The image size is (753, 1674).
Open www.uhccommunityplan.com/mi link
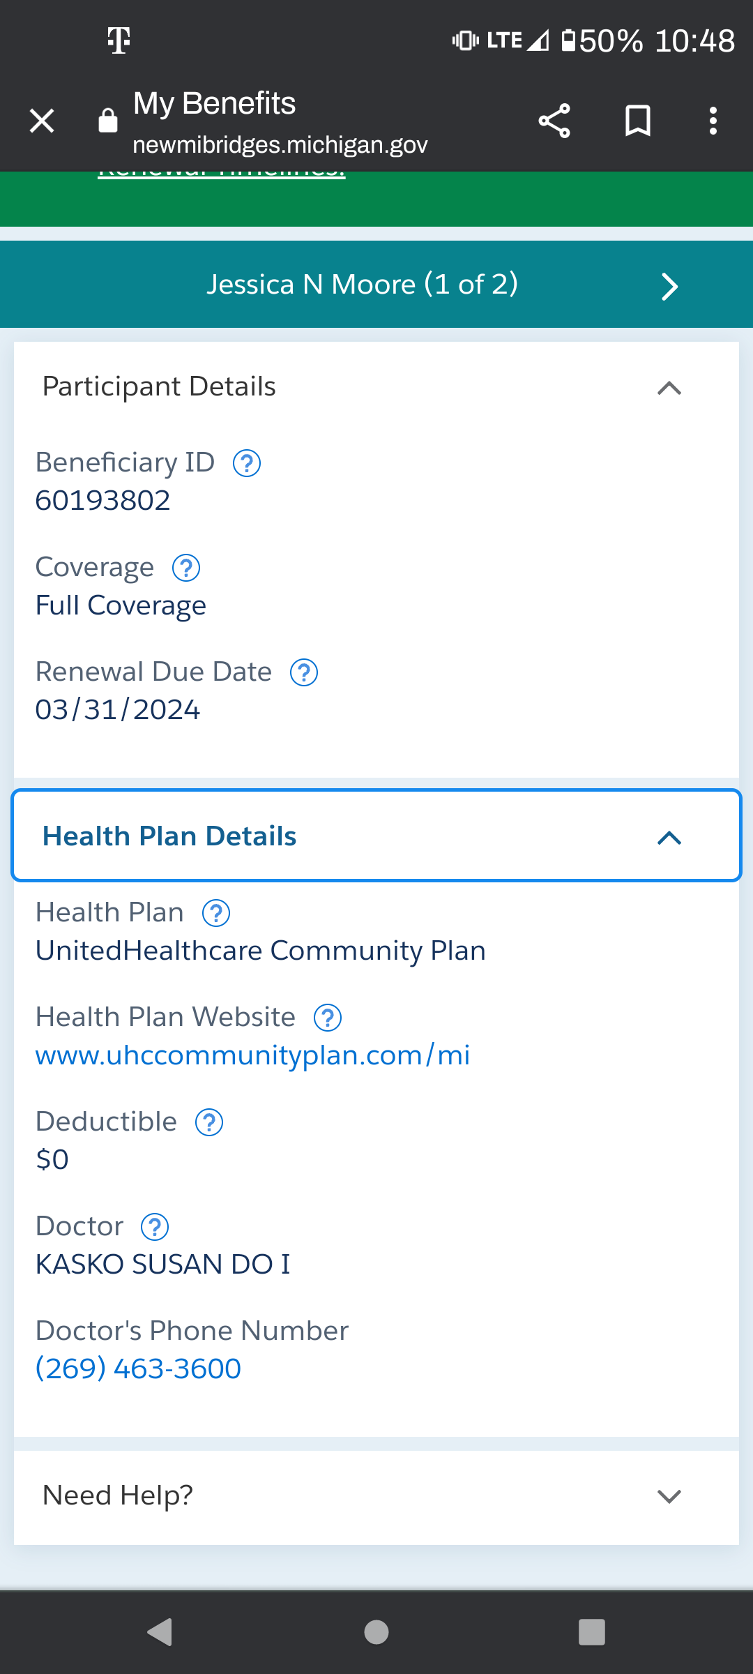tap(253, 1055)
